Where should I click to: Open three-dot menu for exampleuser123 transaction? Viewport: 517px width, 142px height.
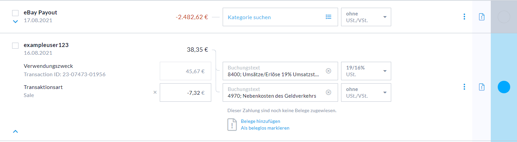pos(464,87)
